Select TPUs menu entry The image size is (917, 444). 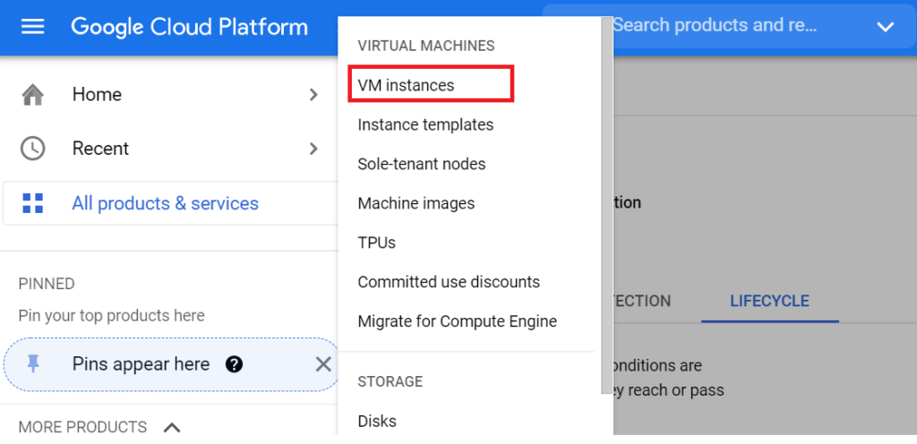377,243
